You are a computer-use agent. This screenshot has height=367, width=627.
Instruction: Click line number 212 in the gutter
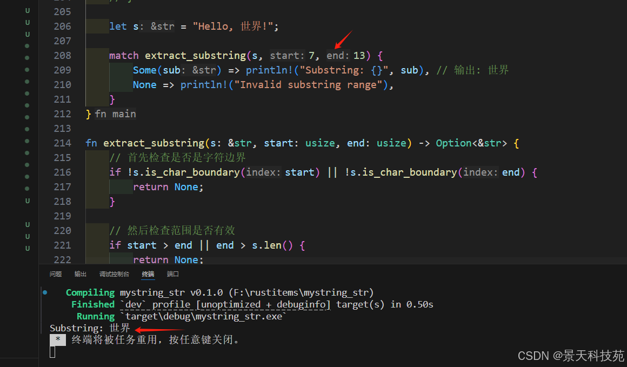point(62,114)
